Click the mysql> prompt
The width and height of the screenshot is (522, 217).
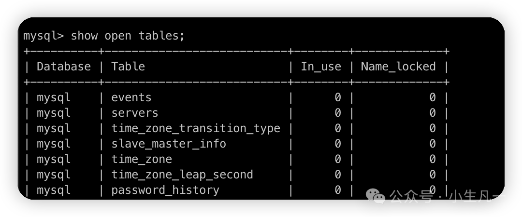click(43, 36)
